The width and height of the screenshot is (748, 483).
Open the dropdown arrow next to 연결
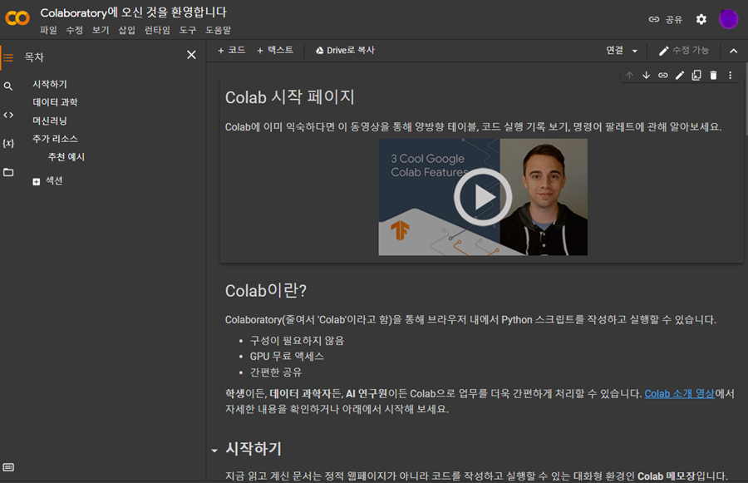tap(634, 51)
